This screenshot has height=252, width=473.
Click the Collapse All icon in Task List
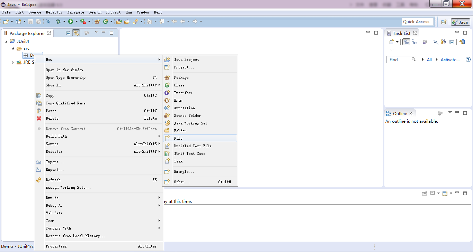coord(452,42)
